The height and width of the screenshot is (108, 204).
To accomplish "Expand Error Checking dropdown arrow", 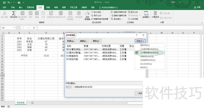I will (140, 16).
